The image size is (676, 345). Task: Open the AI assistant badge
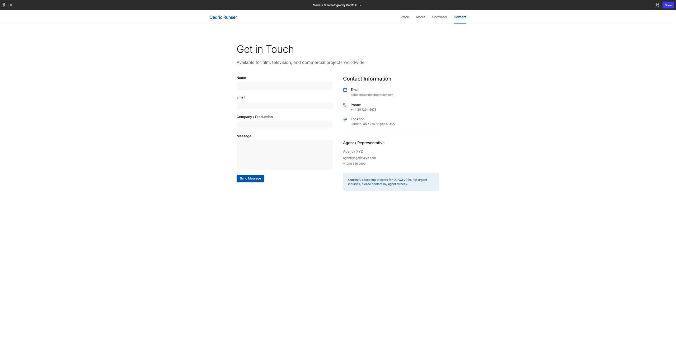pyautogui.click(x=11, y=5)
